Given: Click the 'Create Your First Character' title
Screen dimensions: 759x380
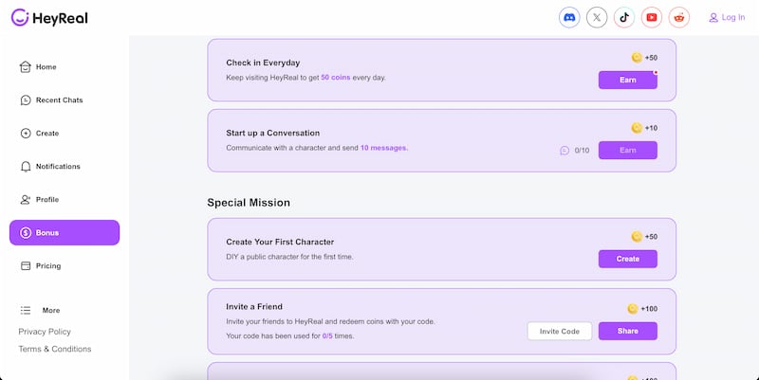Looking at the screenshot, I should [x=280, y=242].
